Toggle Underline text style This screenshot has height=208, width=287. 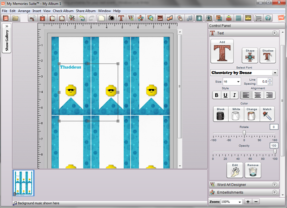coord(226,95)
